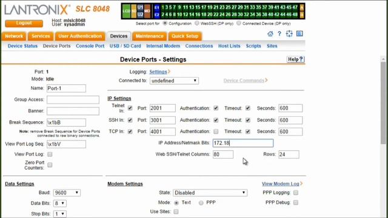Select device port 20 in panel
The image size is (388, 218).
pos(210,15)
